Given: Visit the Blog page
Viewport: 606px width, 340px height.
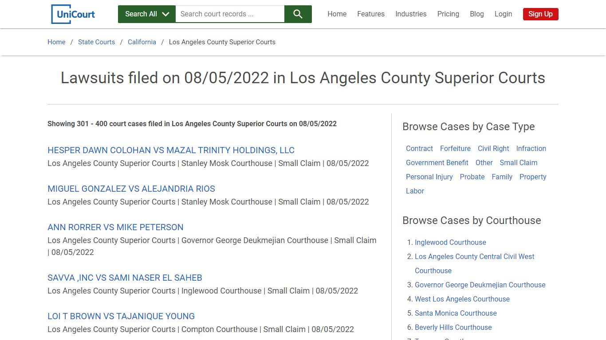Looking at the screenshot, I should coord(477,14).
